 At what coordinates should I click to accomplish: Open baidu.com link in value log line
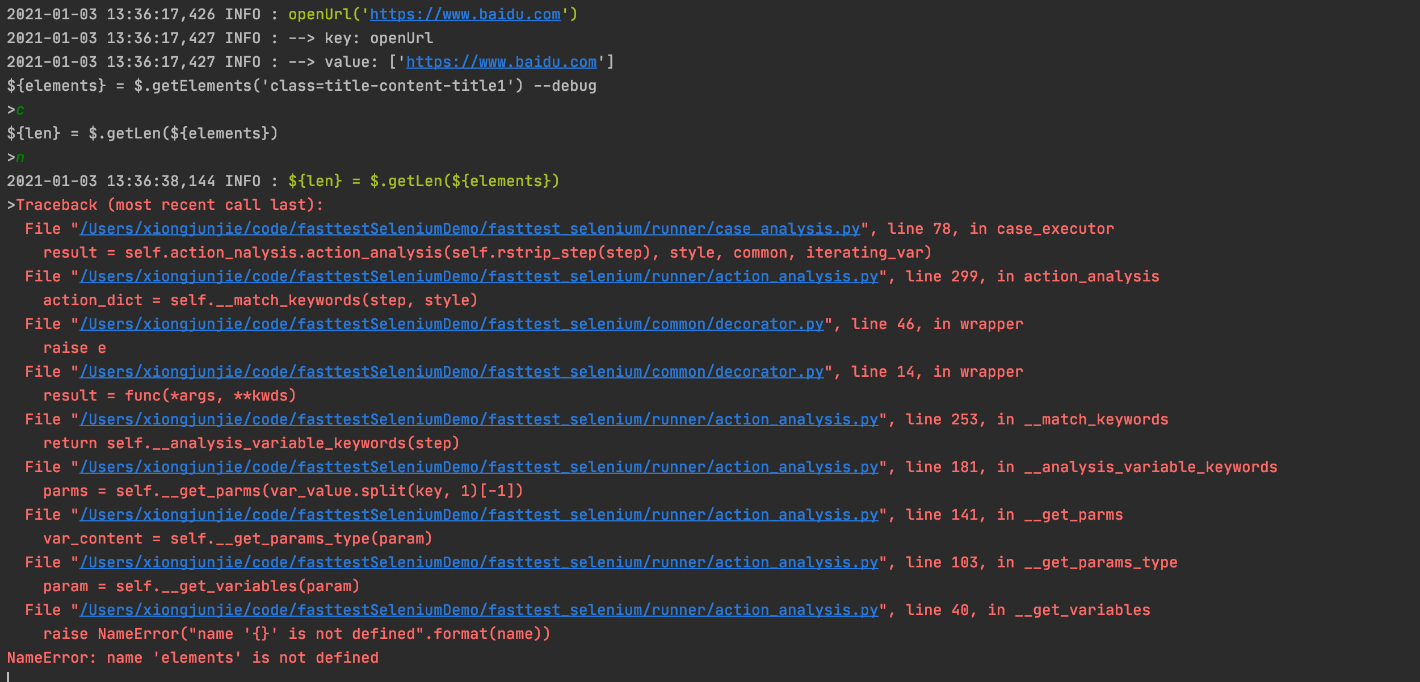501,62
